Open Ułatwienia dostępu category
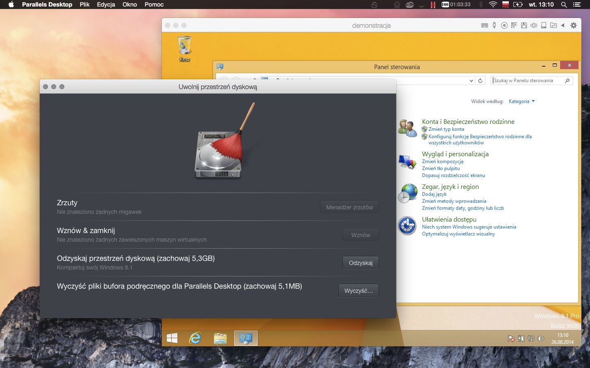This screenshot has width=590, height=368. [449, 220]
